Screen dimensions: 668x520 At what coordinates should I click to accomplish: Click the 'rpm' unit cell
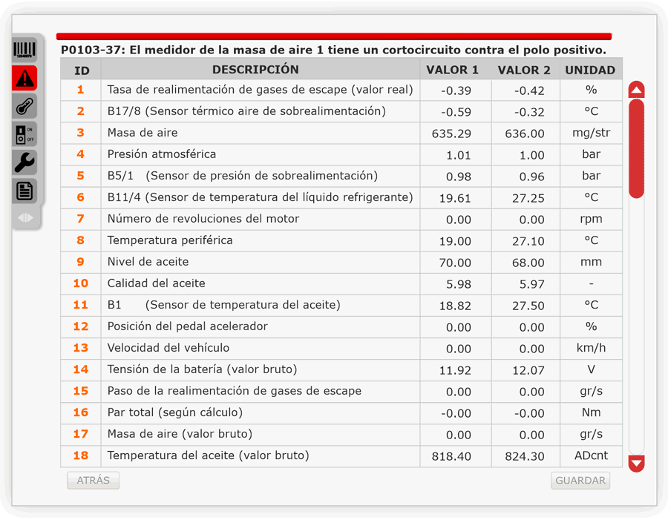coord(591,220)
